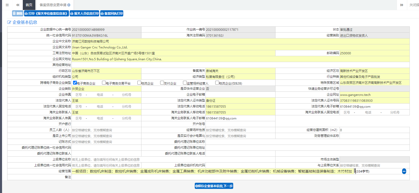Click 备案回执打印 button

112,13
